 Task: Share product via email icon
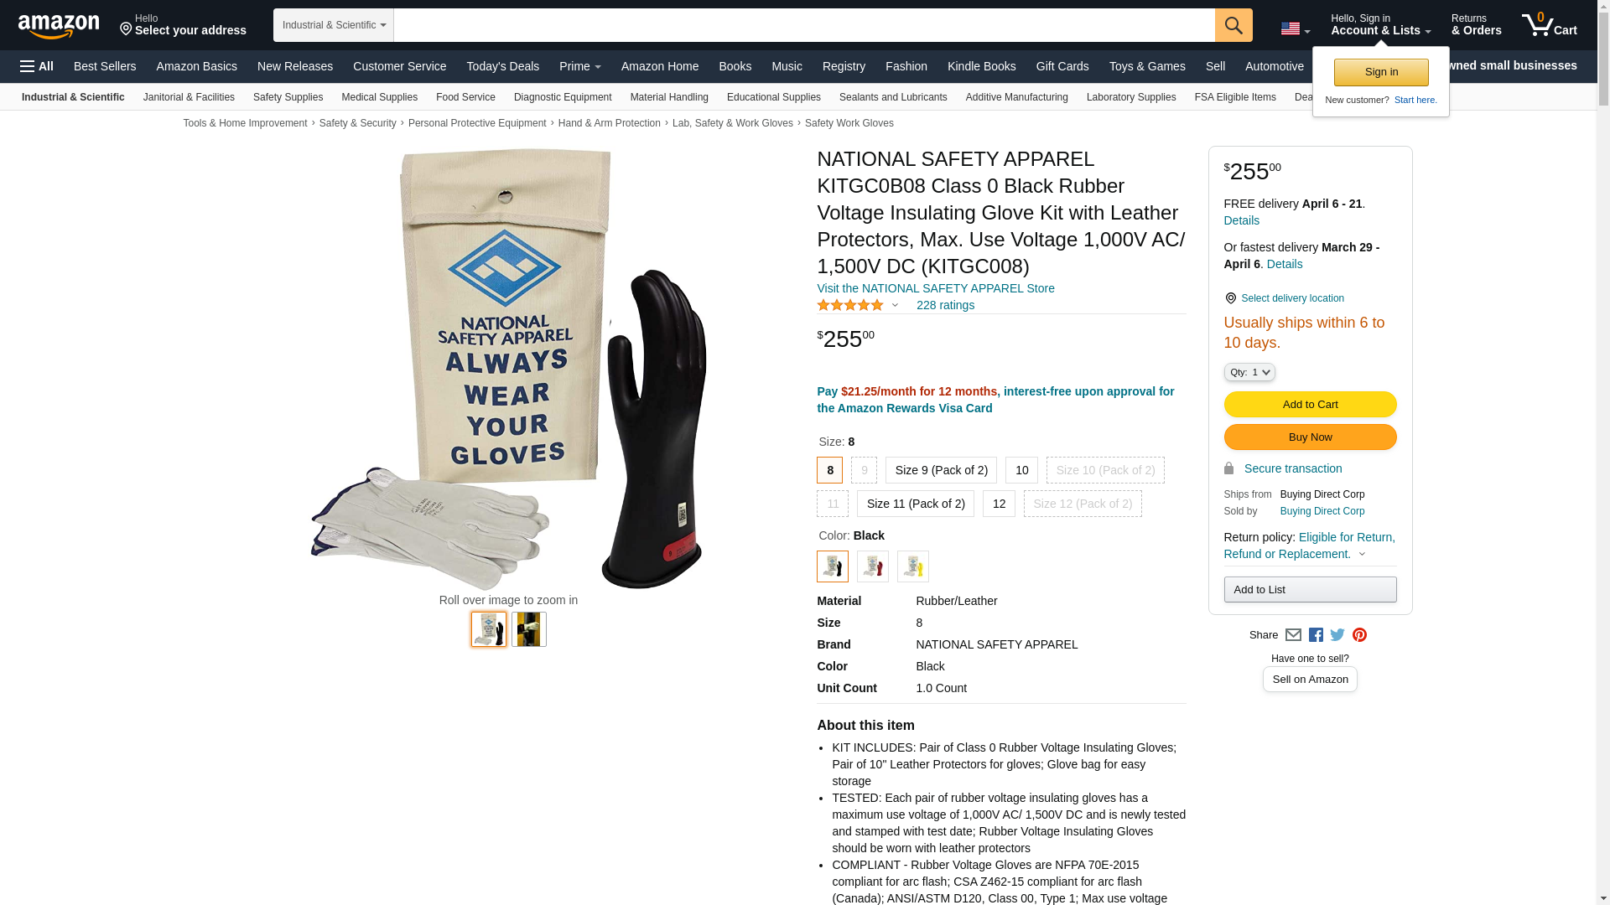point(1293,635)
